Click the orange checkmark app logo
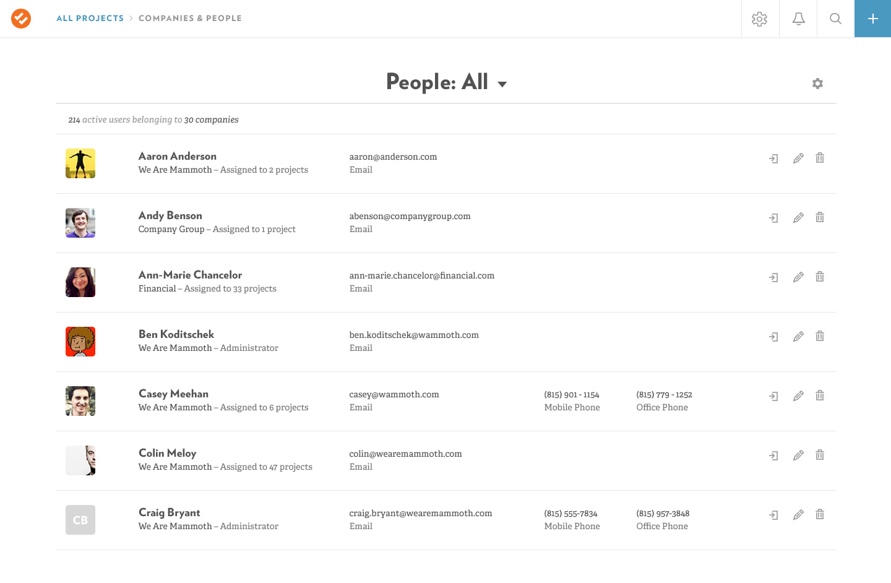This screenshot has height=583, width=891. pyautogui.click(x=21, y=19)
